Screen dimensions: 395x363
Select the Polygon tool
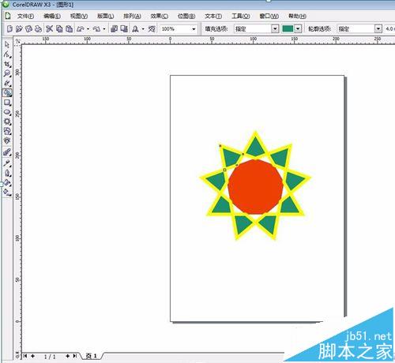(x=7, y=122)
